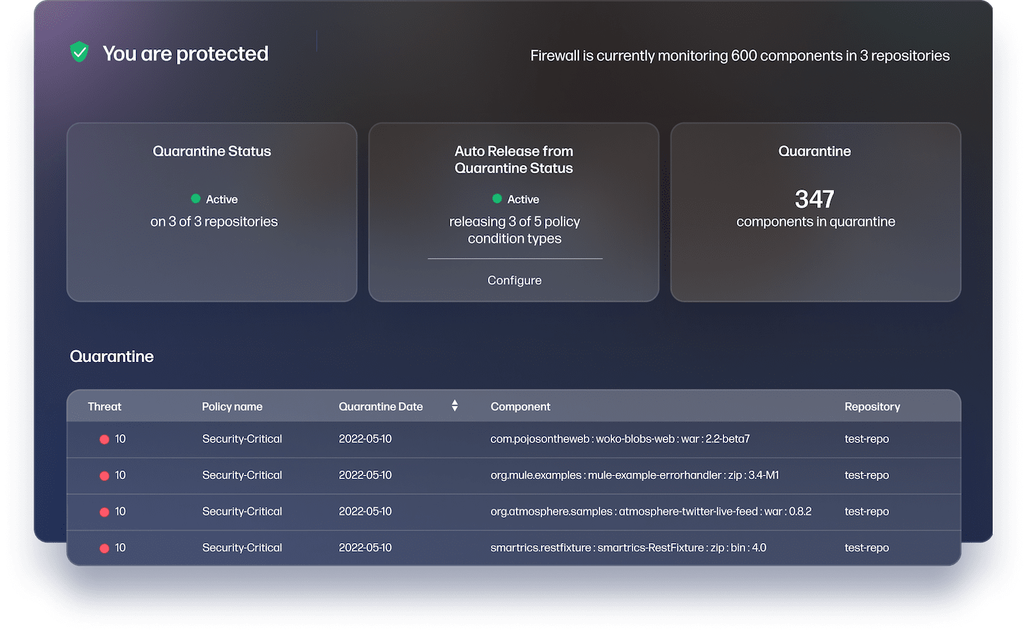Click the Active status dot under Quarantine Status
The image size is (1028, 634).
195,199
